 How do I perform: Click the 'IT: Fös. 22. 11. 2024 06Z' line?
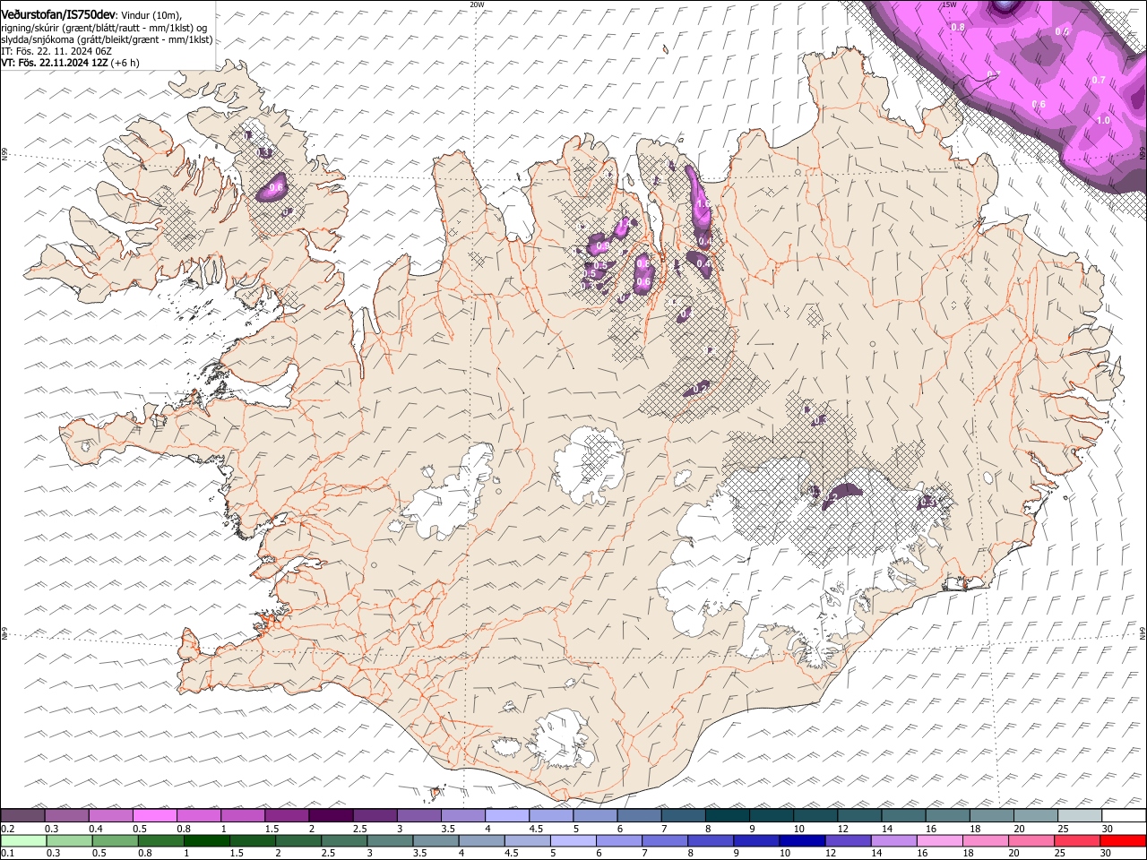pyautogui.click(x=56, y=51)
